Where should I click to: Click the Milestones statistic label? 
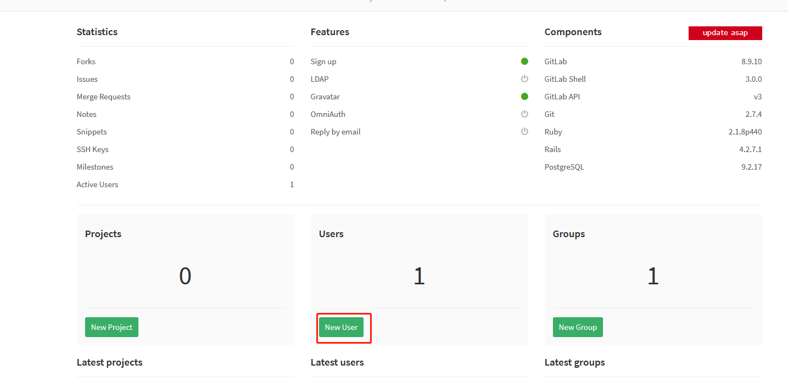(95, 167)
